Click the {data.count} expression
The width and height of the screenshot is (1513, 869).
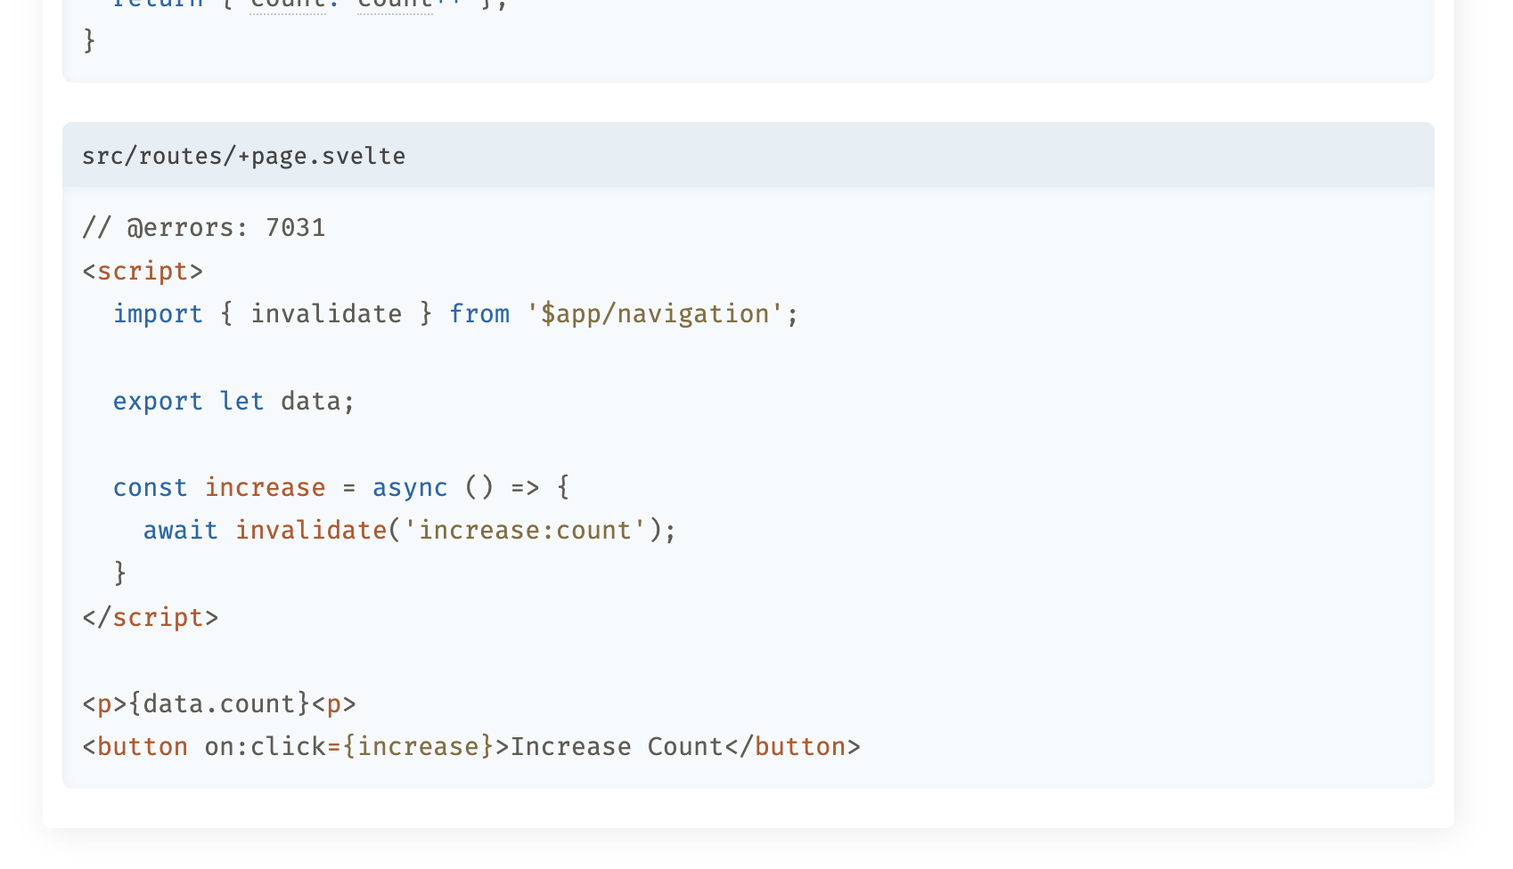(x=219, y=704)
